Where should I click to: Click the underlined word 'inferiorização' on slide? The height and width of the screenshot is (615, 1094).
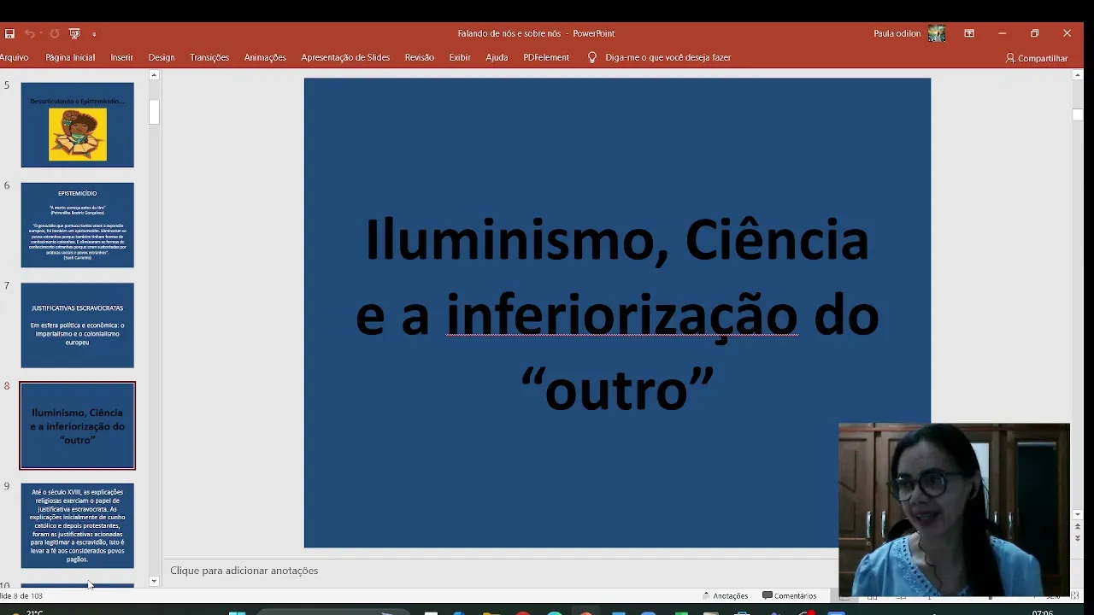pos(622,314)
